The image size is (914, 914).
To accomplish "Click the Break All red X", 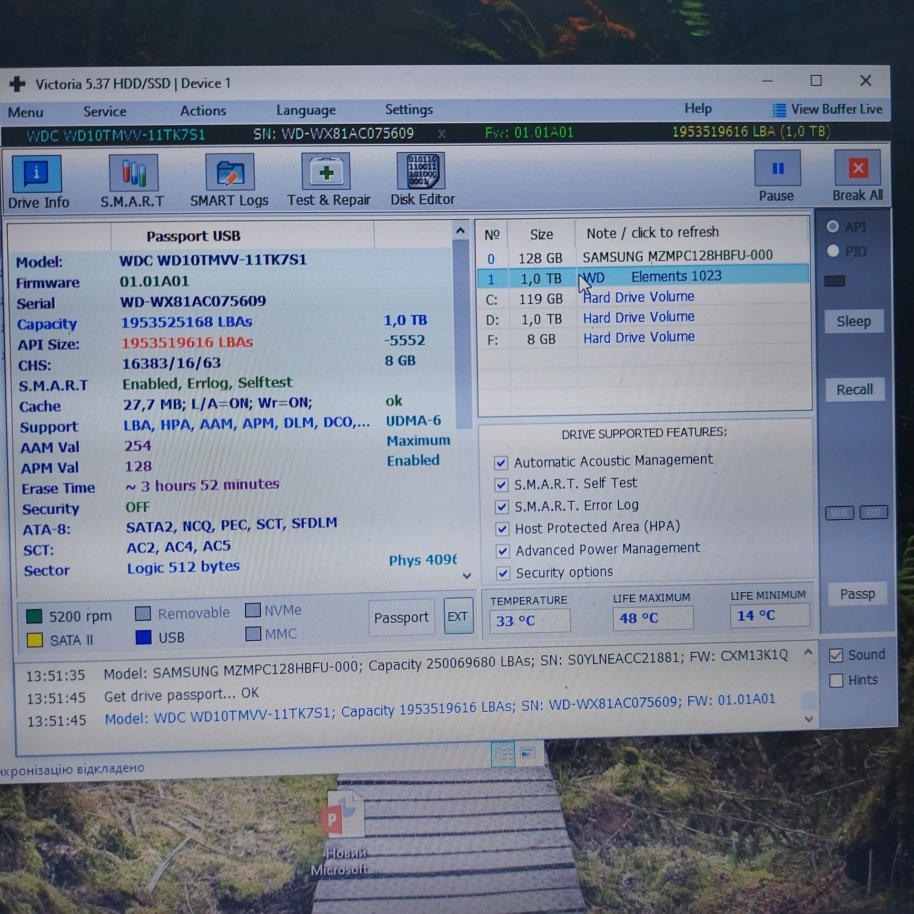I will click(857, 167).
